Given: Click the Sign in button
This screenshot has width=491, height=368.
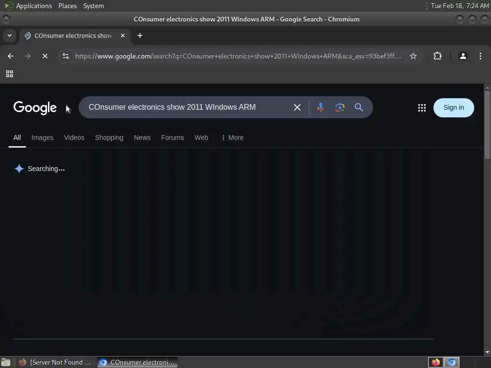Looking at the screenshot, I should [454, 108].
